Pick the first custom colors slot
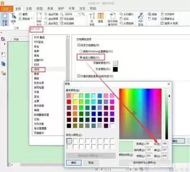 (69, 141)
